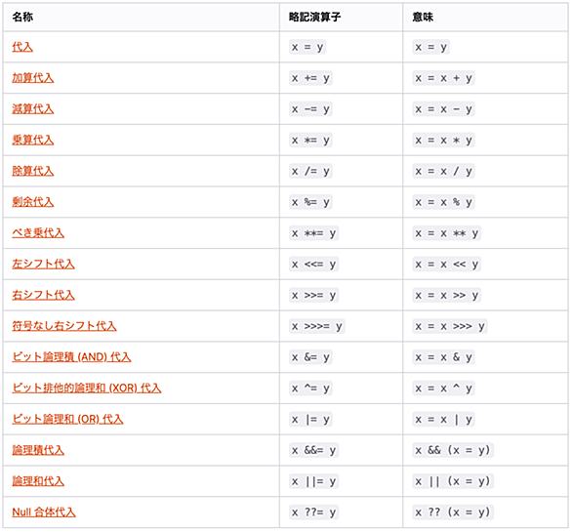Click the x ??= y code snippet
This screenshot has width=572, height=532.
pyautogui.click(x=313, y=512)
